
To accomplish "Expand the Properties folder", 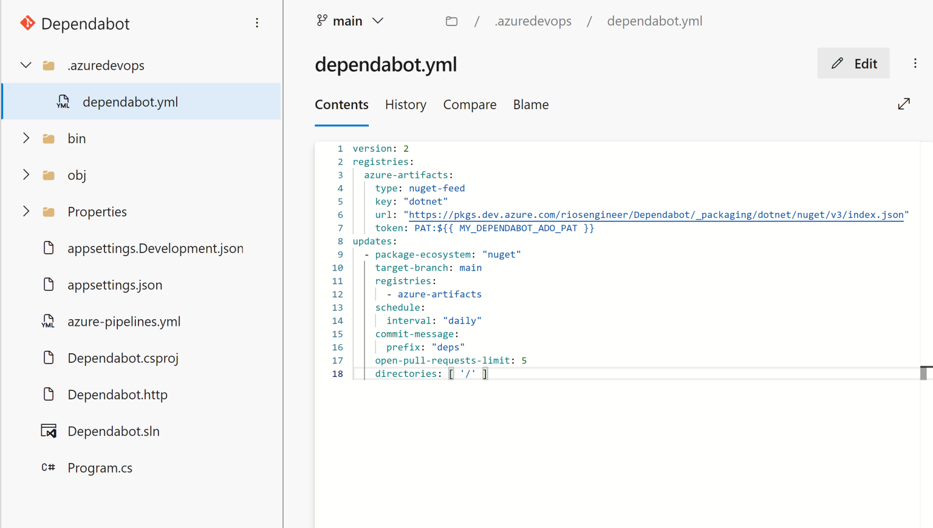I will click(x=26, y=211).
